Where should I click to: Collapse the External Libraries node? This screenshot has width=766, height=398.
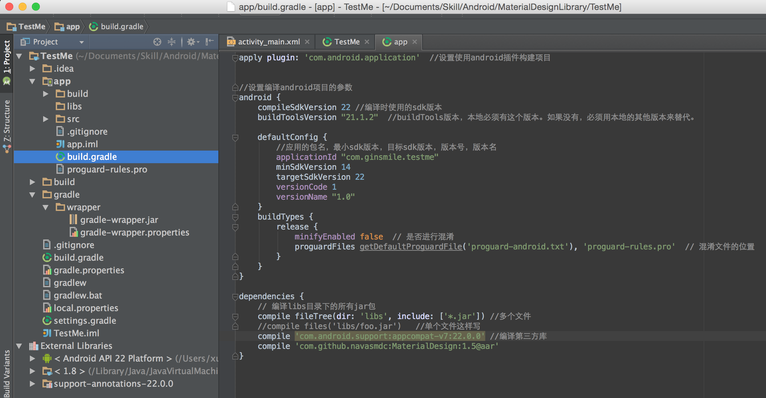click(x=19, y=346)
